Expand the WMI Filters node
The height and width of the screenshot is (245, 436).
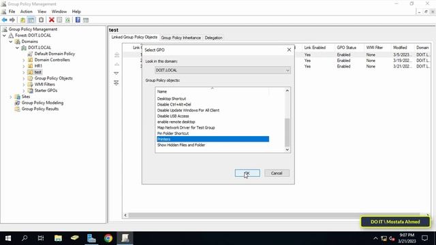tap(24, 84)
